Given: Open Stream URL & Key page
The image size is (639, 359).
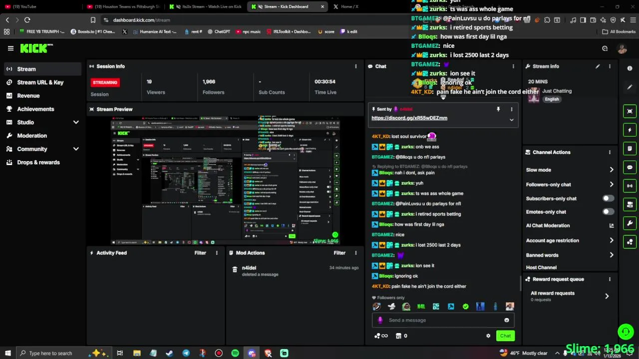Looking at the screenshot, I should 40,82.
